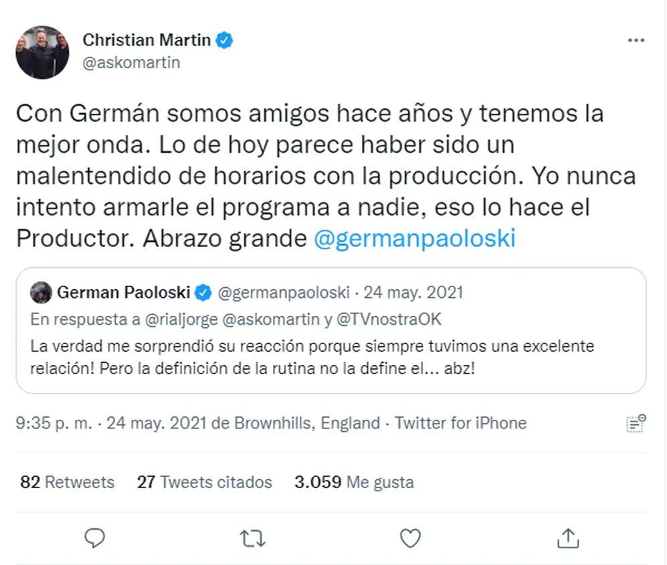Click the retweet arrows icon
The width and height of the screenshot is (667, 565).
pos(253,538)
